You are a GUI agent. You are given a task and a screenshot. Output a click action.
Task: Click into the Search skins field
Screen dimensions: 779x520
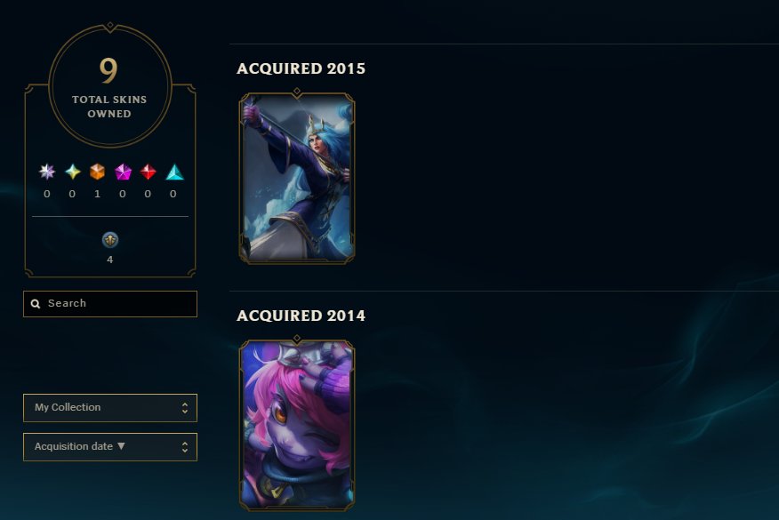tap(110, 303)
